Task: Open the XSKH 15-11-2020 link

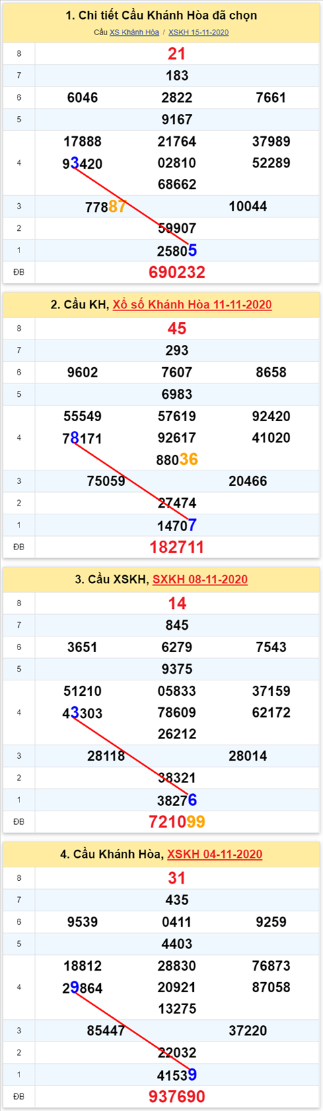Action: (199, 32)
